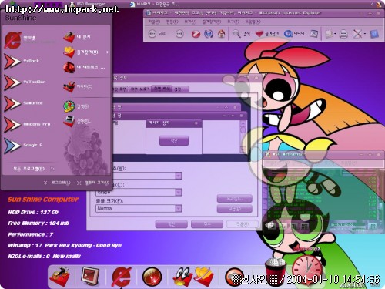Click the tray expand arrow at top right

click(x=372, y=4)
